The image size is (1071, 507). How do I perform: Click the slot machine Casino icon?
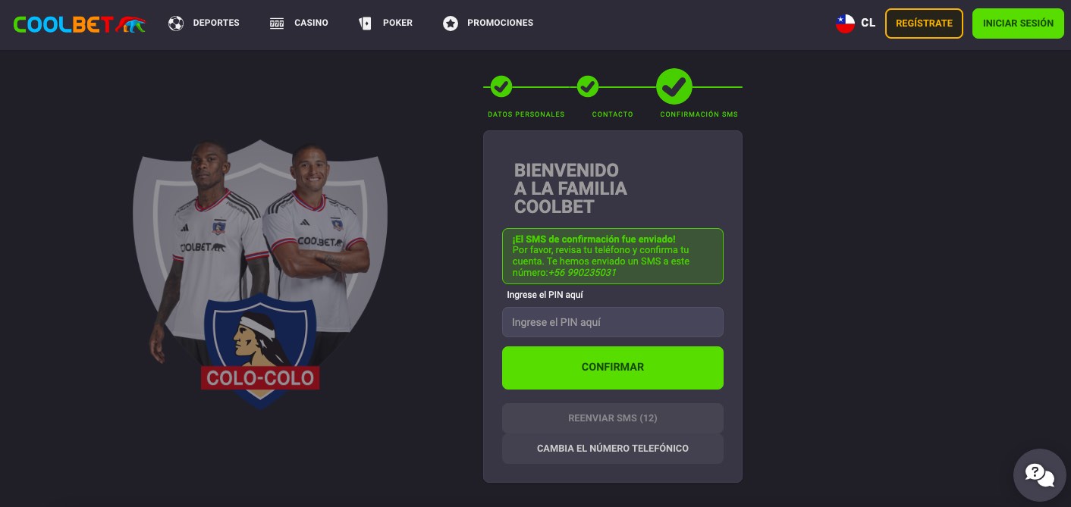click(277, 23)
